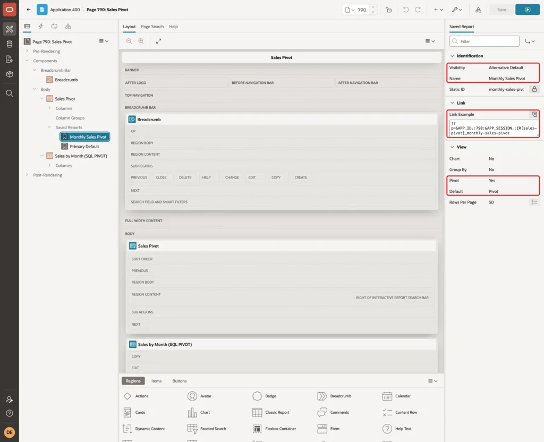Click the page lock icon in toolbar
Screen dimensions: 544x442
pos(388,10)
